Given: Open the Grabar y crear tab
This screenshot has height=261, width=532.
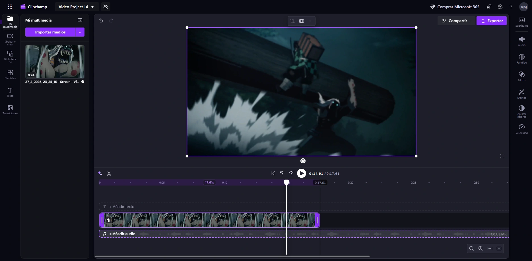Looking at the screenshot, I should [x=10, y=39].
